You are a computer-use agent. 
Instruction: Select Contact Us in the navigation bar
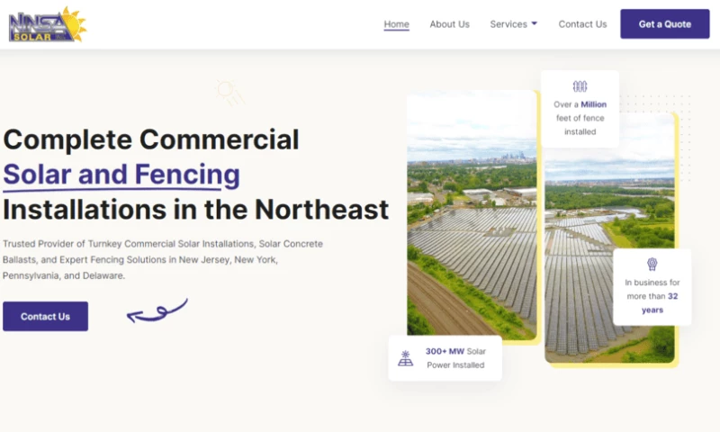(x=582, y=24)
